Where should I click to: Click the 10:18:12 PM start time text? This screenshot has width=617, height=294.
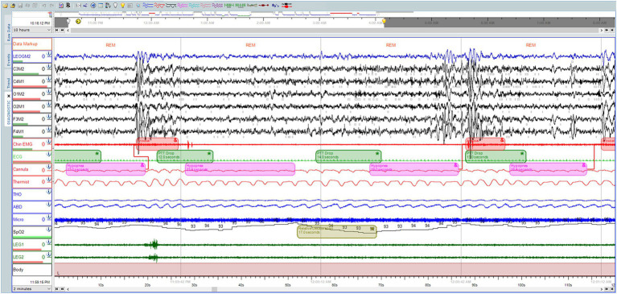tap(39, 23)
